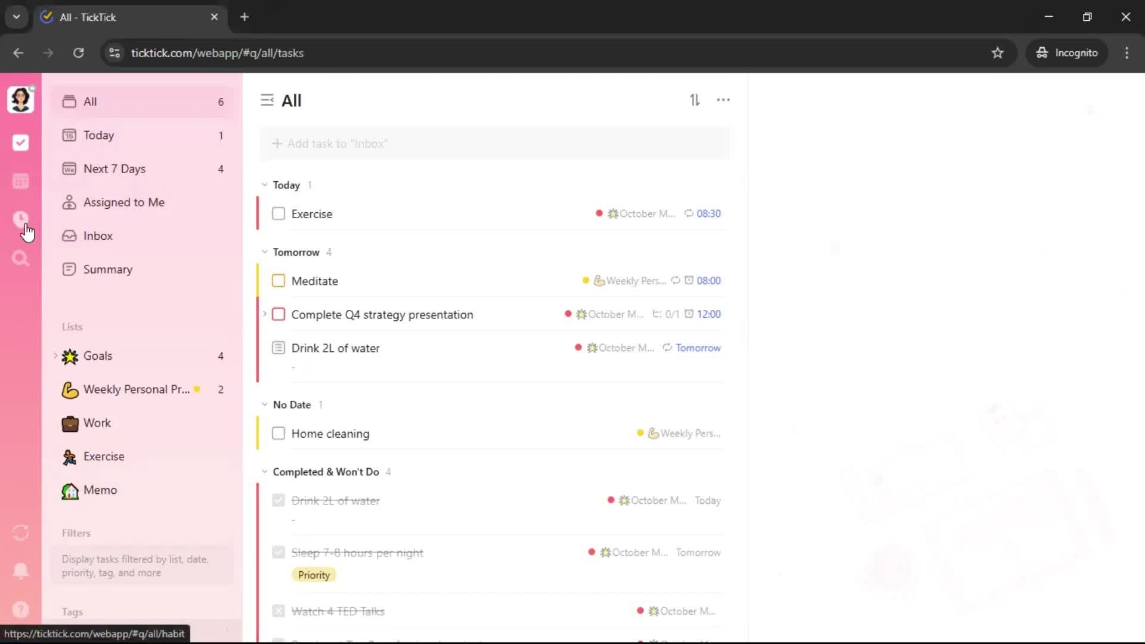The width and height of the screenshot is (1145, 644).
Task: Click the sort arrows icon beside All header
Action: click(695, 100)
